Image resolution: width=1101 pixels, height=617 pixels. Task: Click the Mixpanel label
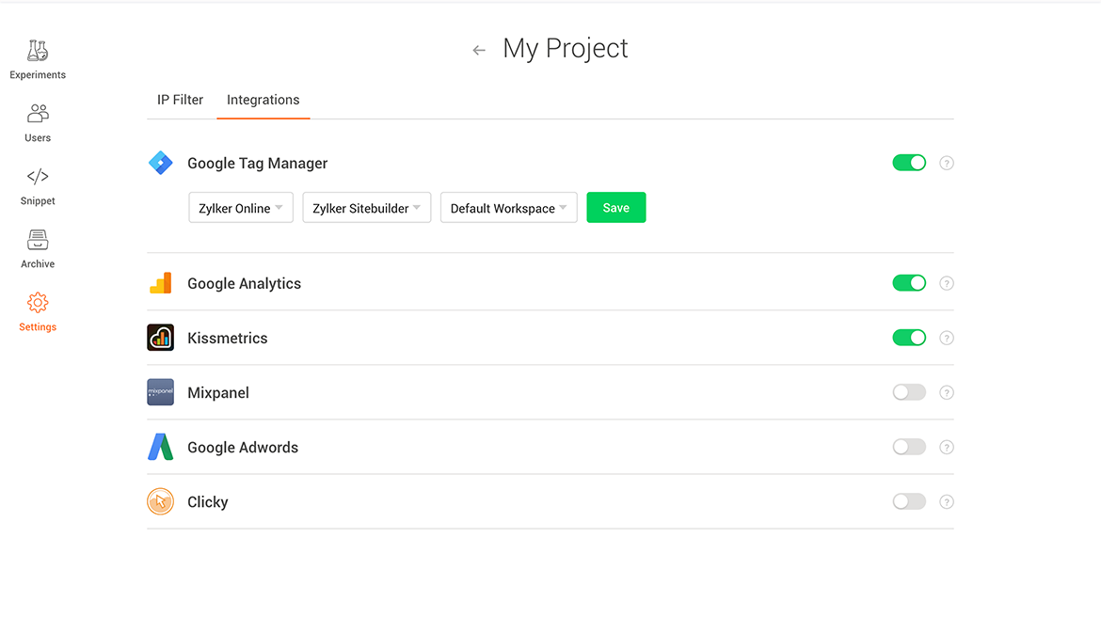point(218,393)
